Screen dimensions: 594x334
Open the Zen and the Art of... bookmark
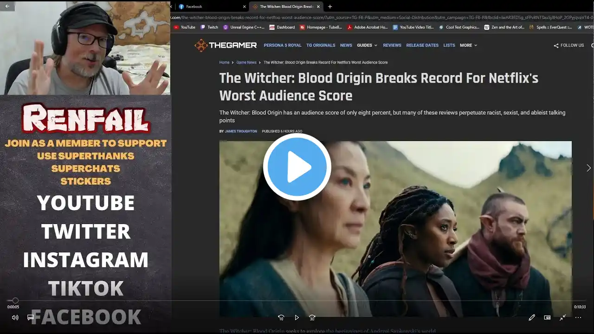click(x=504, y=27)
